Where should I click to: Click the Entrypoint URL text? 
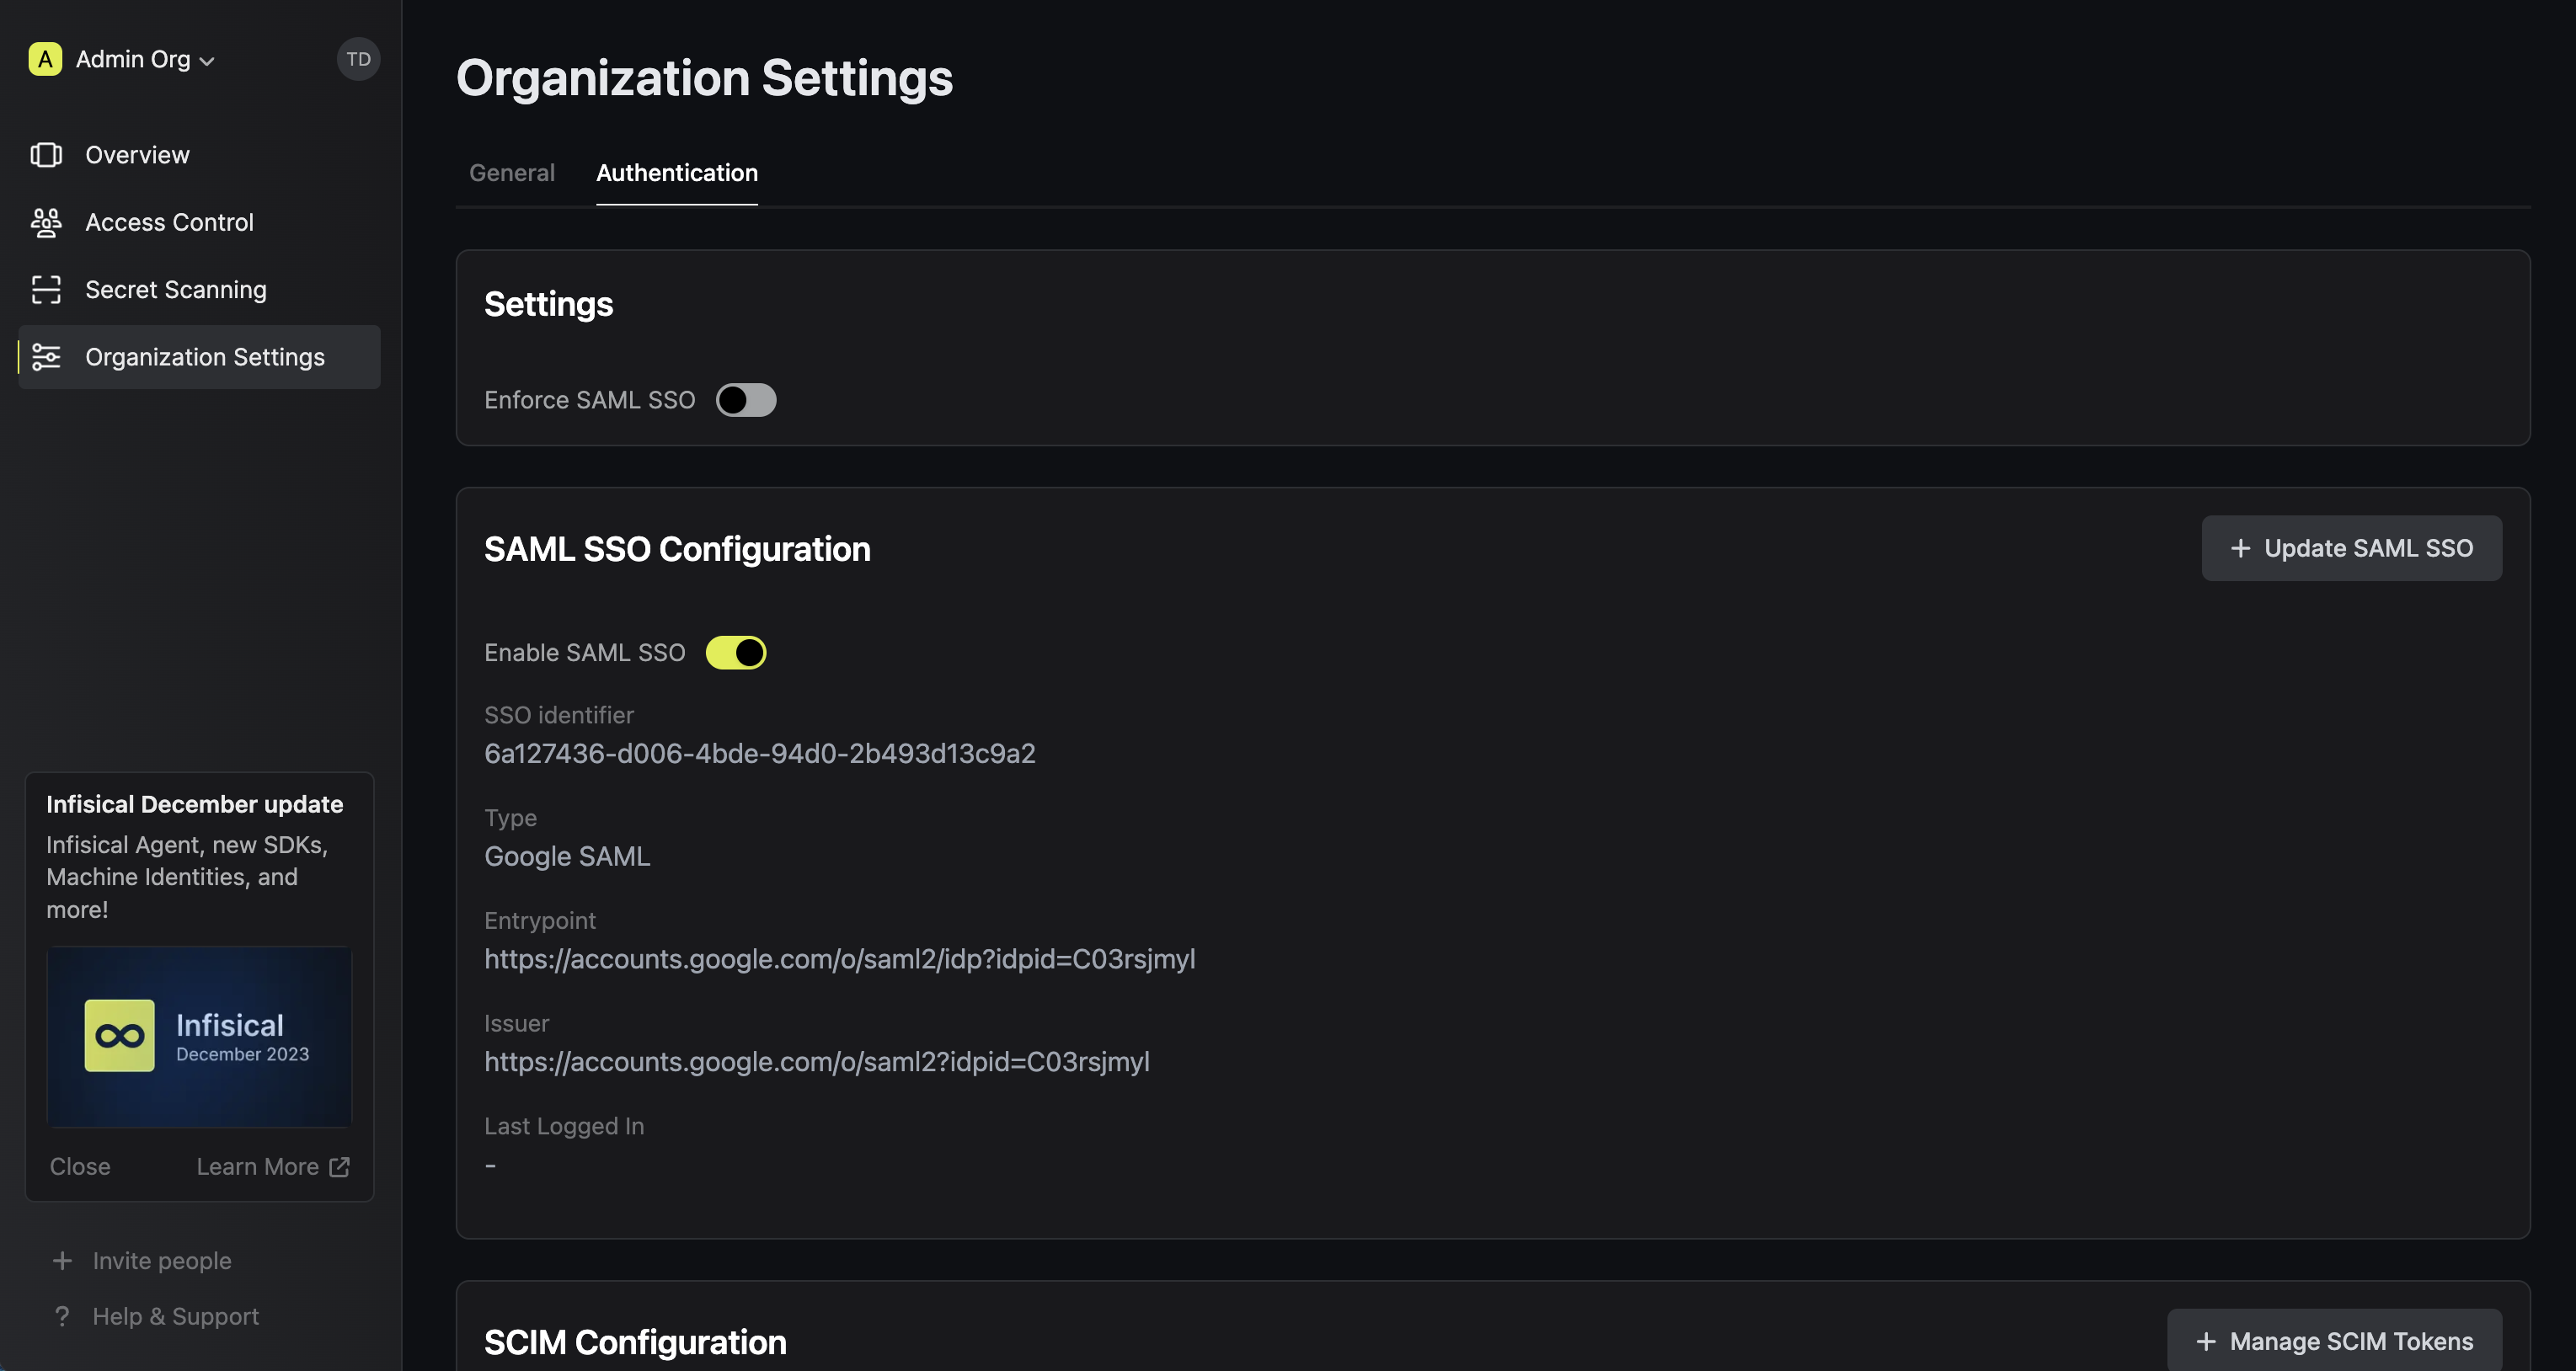pyautogui.click(x=840, y=959)
